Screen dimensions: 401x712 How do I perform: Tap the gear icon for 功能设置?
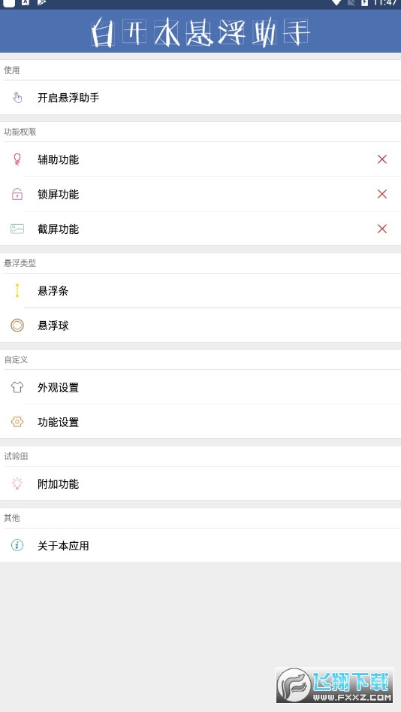[17, 422]
